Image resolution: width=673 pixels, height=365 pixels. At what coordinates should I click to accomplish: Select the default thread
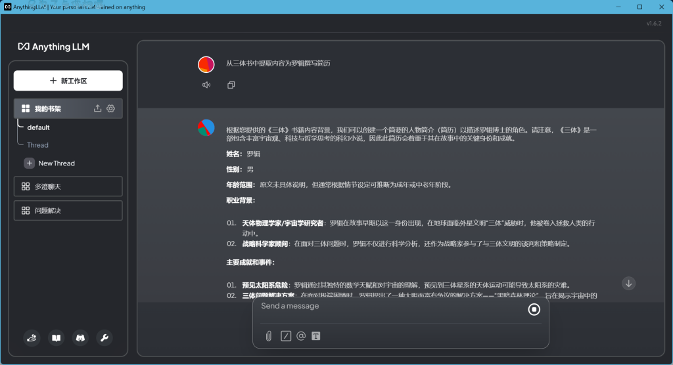click(x=38, y=127)
